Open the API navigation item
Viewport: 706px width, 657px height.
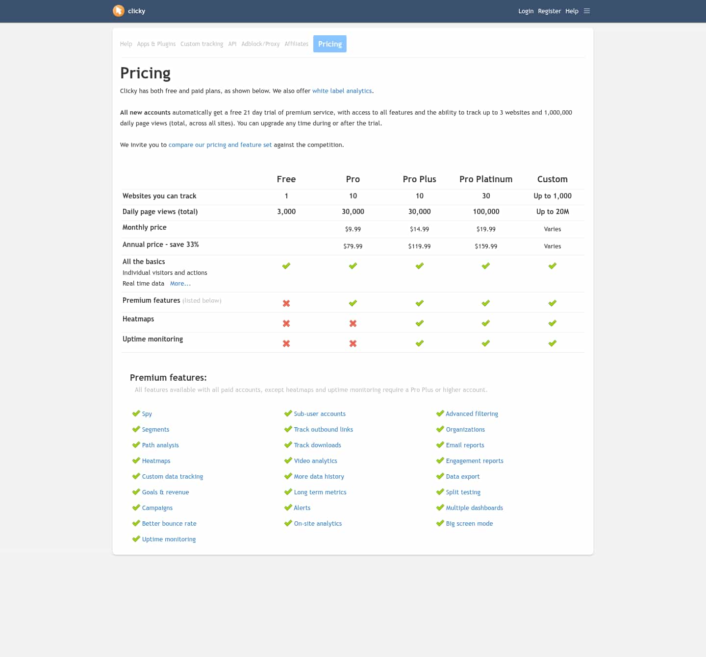click(232, 44)
